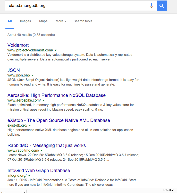Open eXistdb Open Source Native XML Database link

click(59, 120)
